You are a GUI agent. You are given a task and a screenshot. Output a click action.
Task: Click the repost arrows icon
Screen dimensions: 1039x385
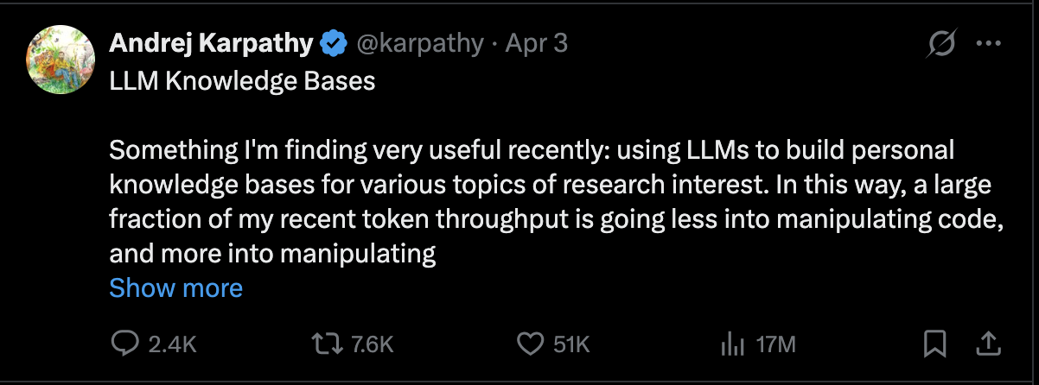pyautogui.click(x=327, y=344)
